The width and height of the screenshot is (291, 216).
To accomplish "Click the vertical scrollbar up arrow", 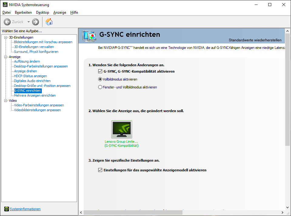I will (287, 31).
